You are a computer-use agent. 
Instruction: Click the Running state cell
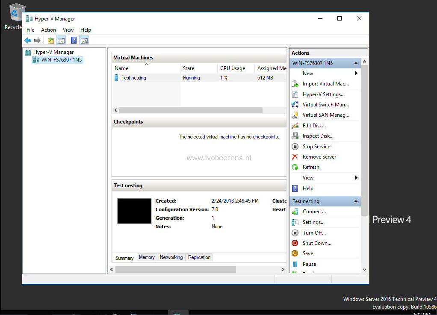tap(192, 78)
